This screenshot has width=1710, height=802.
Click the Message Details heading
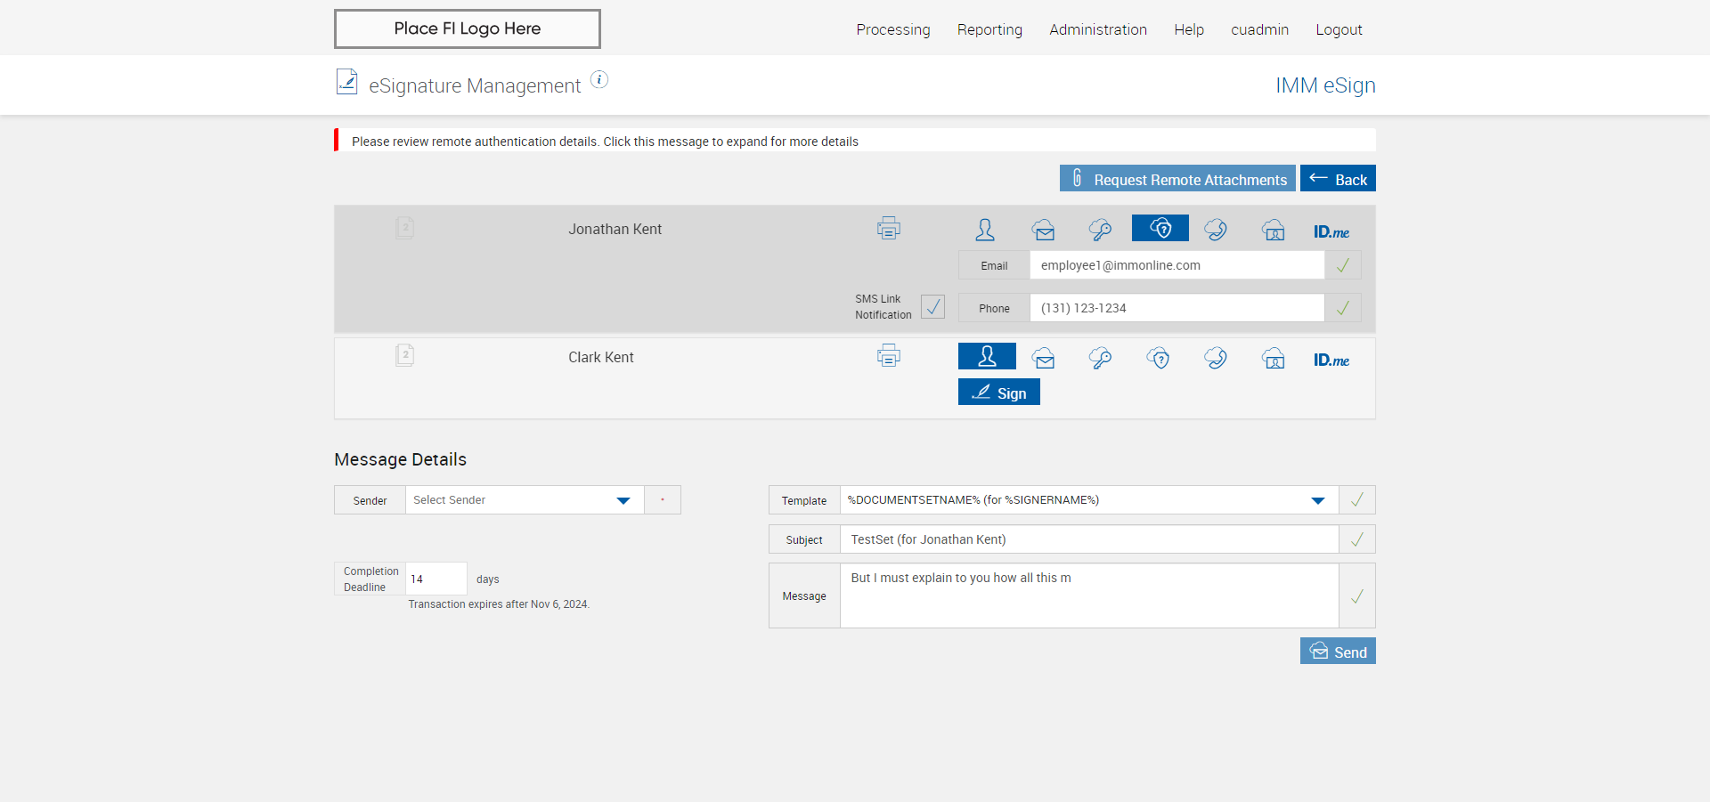pos(400,459)
